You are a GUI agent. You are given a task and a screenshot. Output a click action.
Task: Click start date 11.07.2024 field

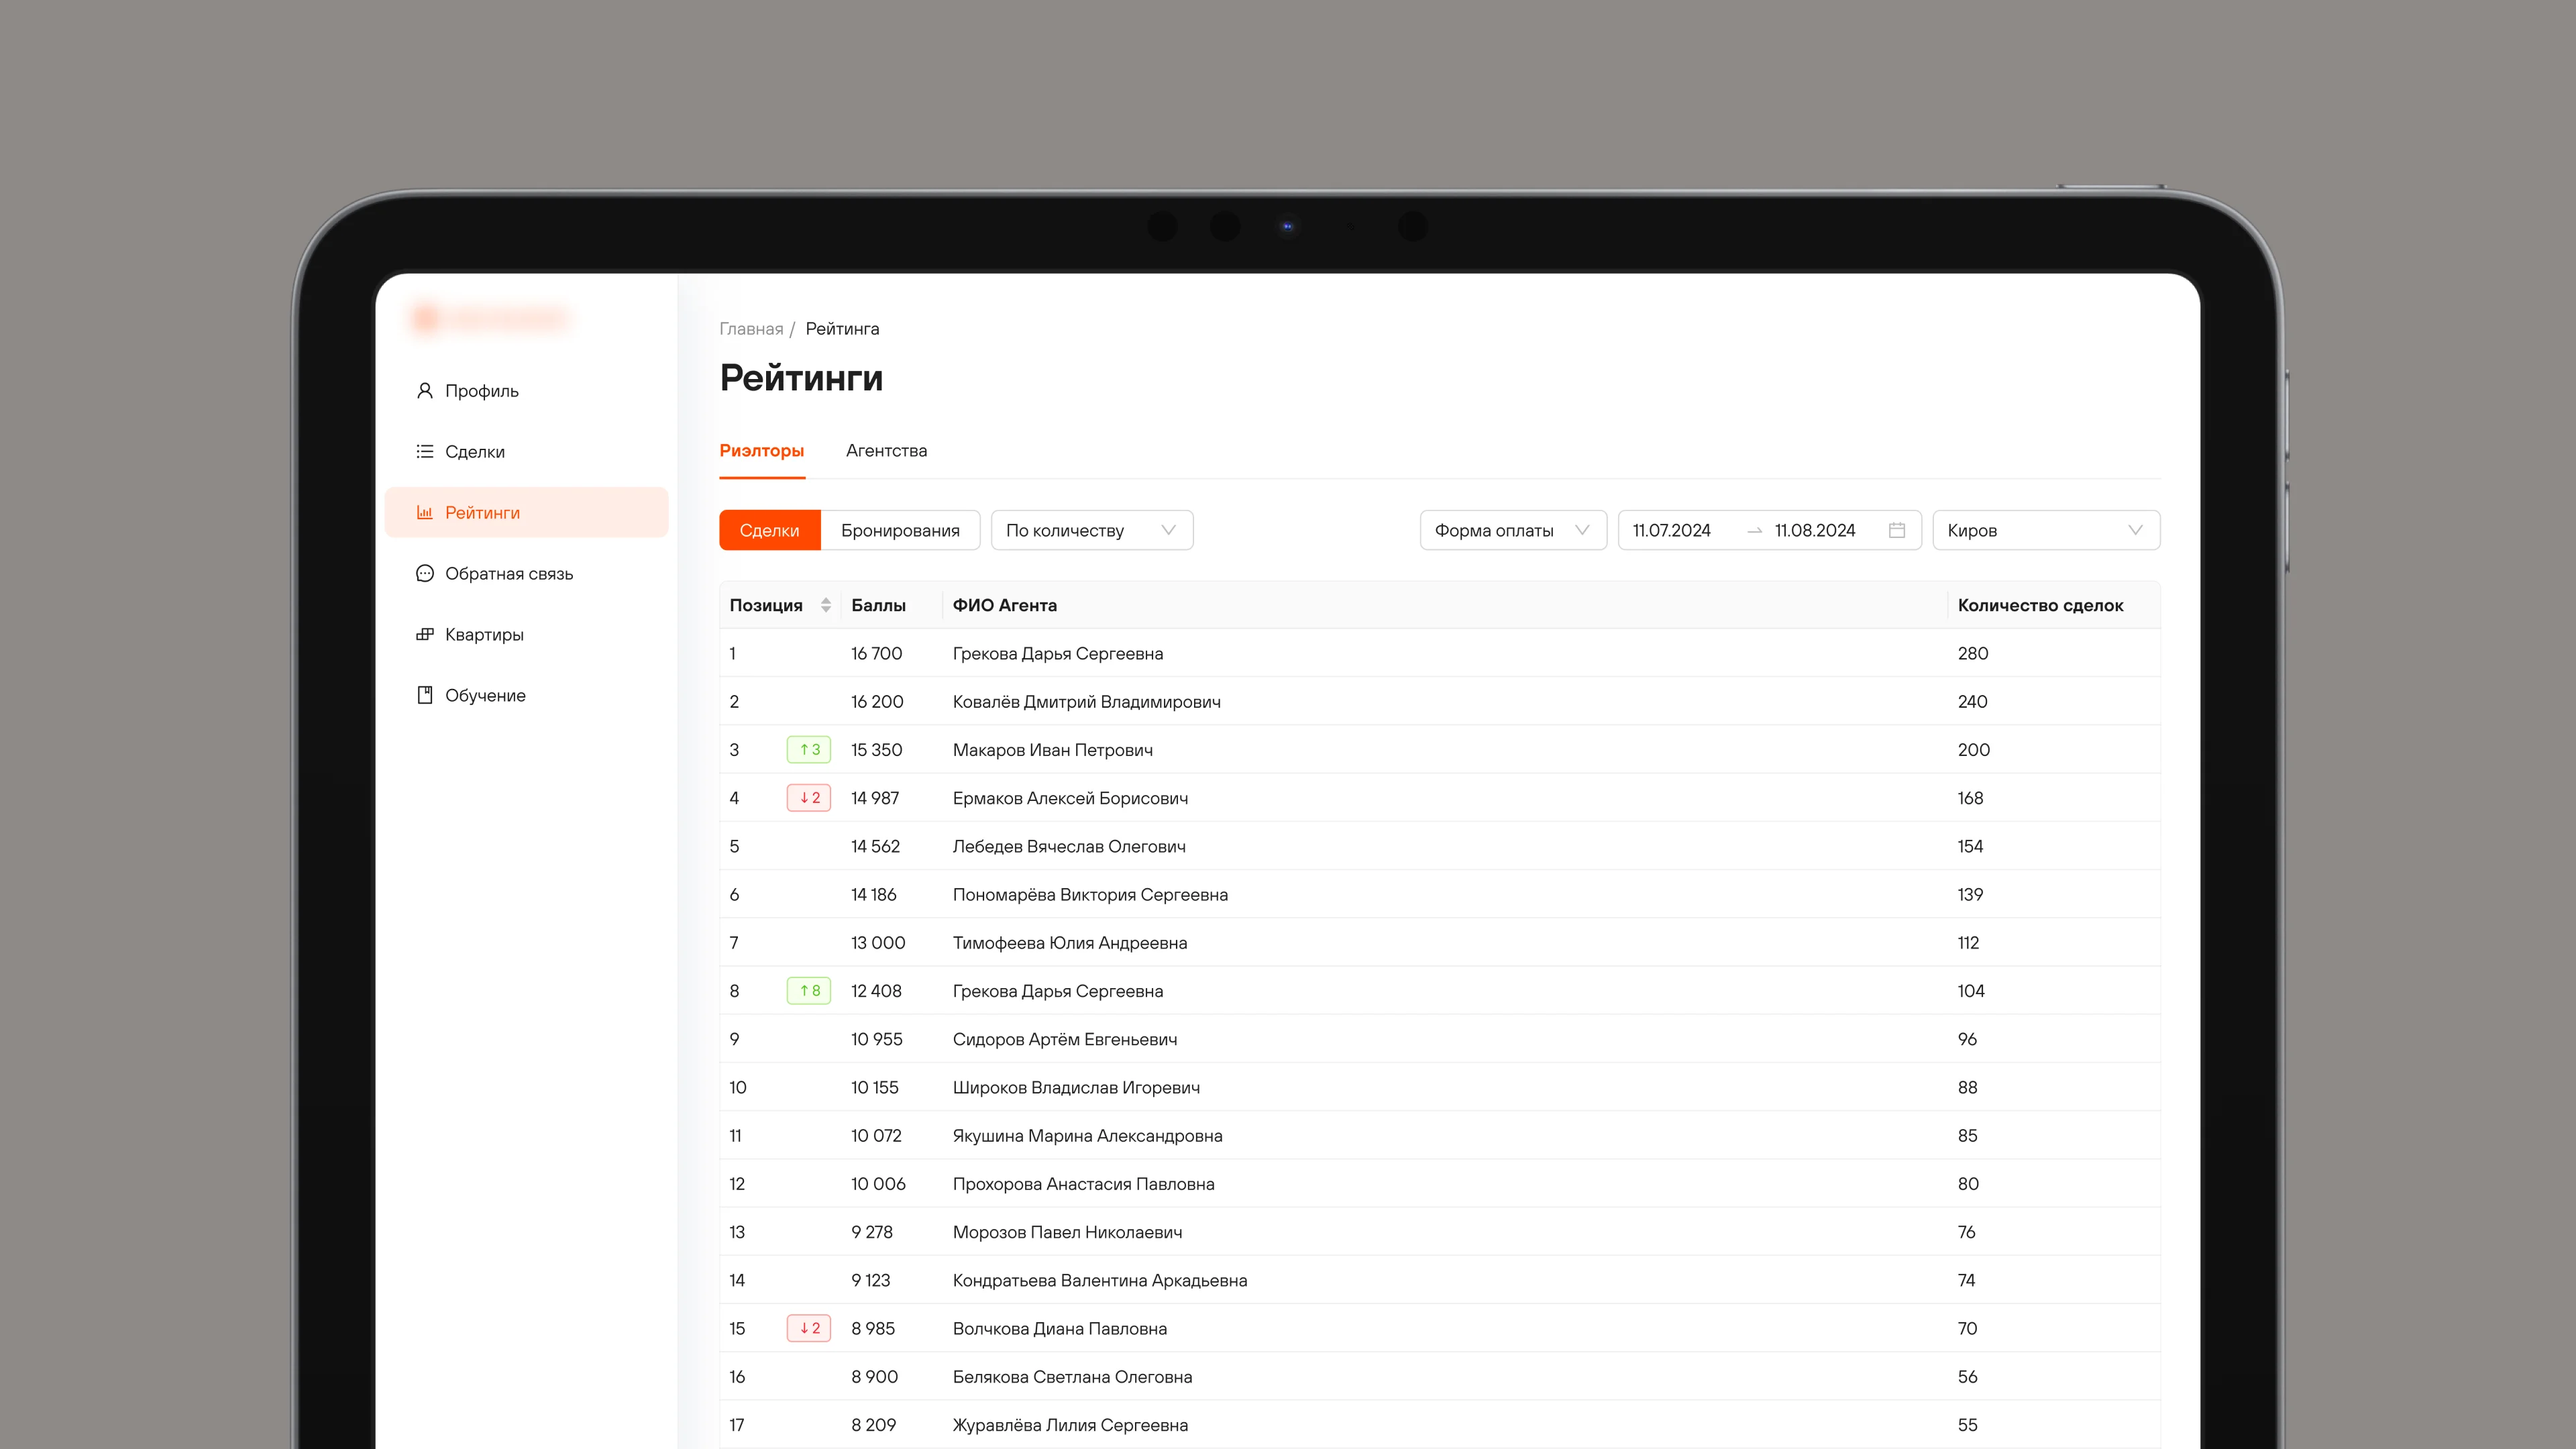[x=1671, y=530]
